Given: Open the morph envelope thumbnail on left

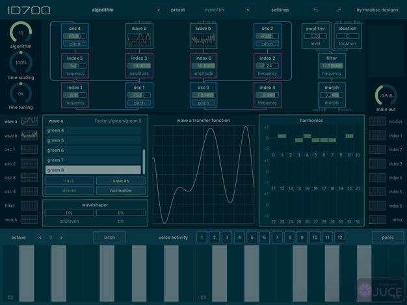Looking at the screenshot, I should click(x=29, y=219).
